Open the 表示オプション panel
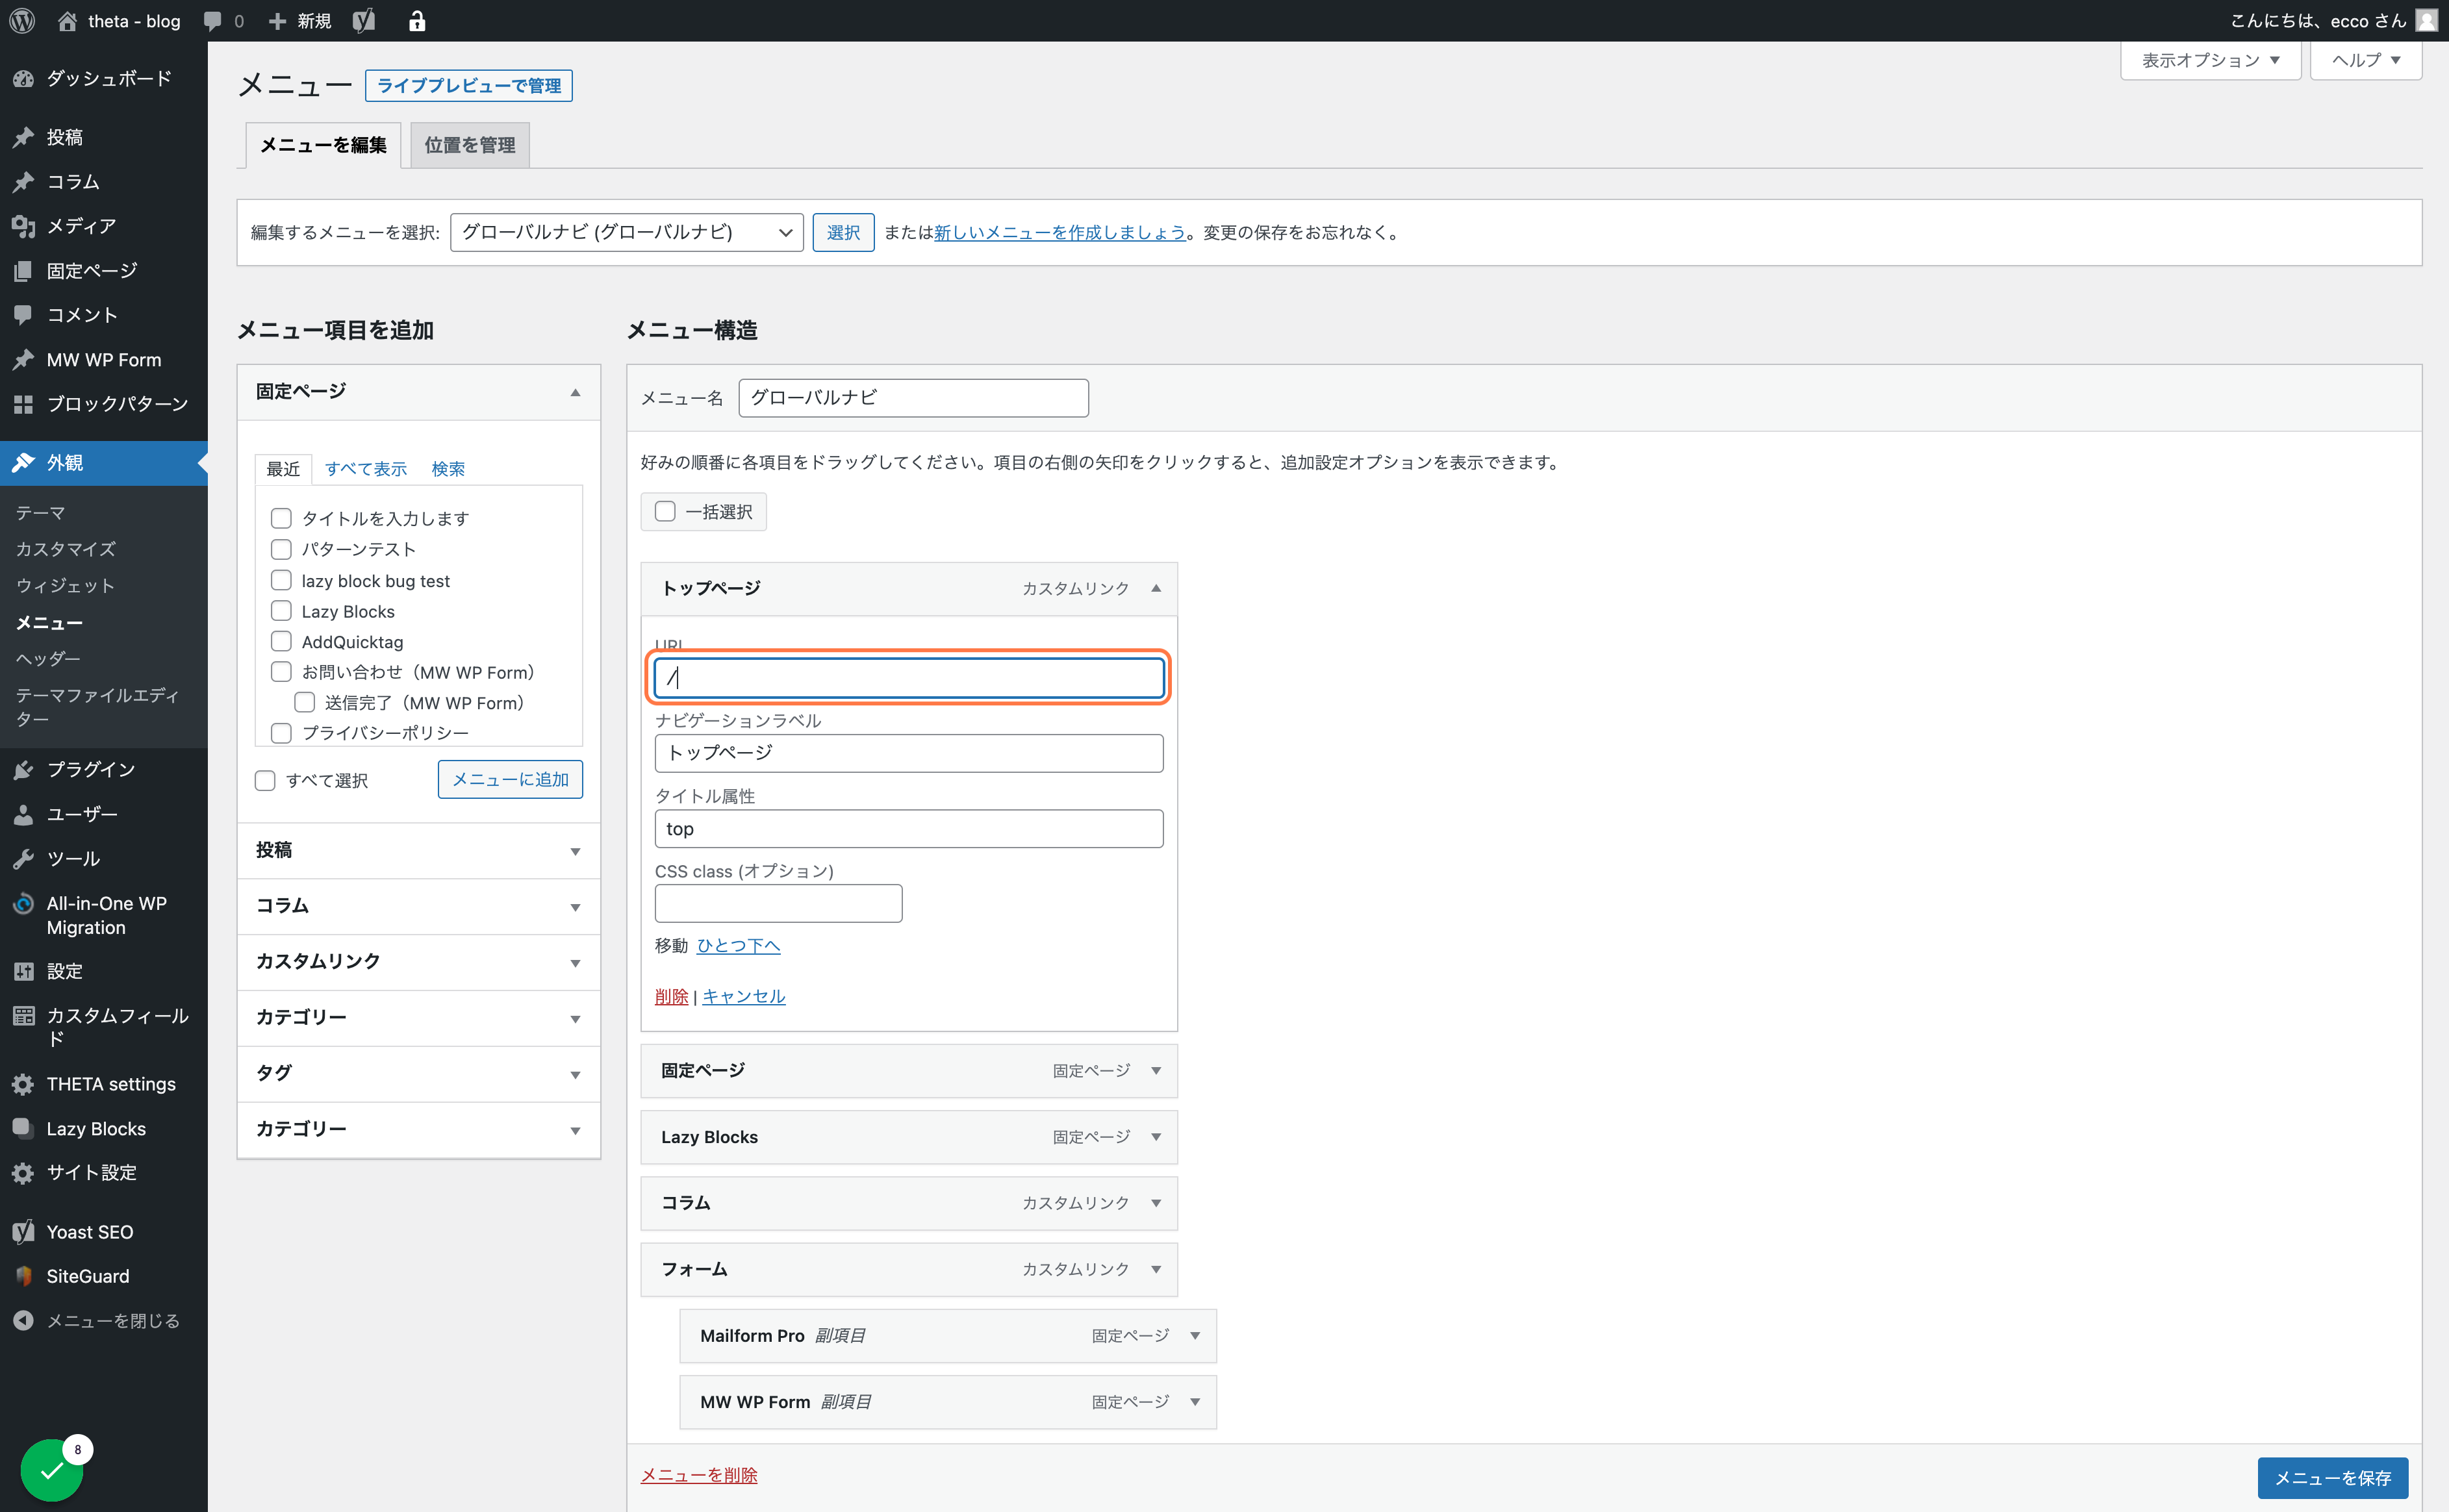The image size is (2449, 1512). (x=2211, y=60)
